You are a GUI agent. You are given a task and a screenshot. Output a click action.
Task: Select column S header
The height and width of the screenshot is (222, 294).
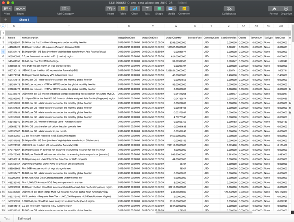(14, 26)
